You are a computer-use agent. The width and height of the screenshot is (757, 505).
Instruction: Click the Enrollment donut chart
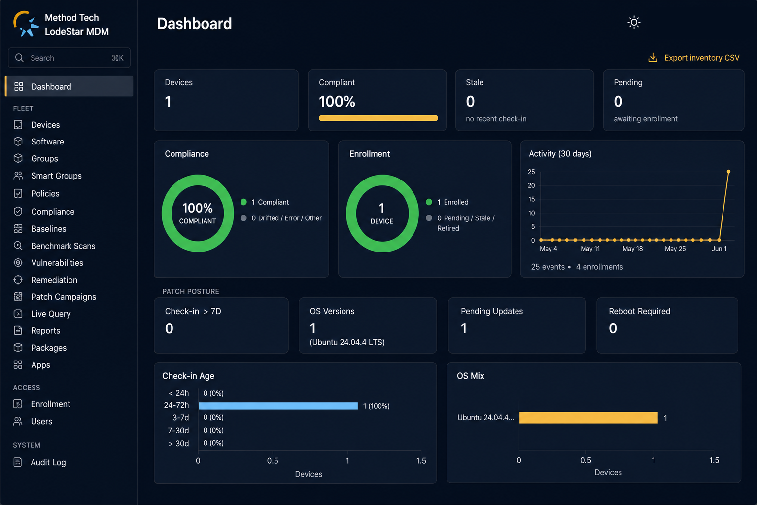point(382,213)
